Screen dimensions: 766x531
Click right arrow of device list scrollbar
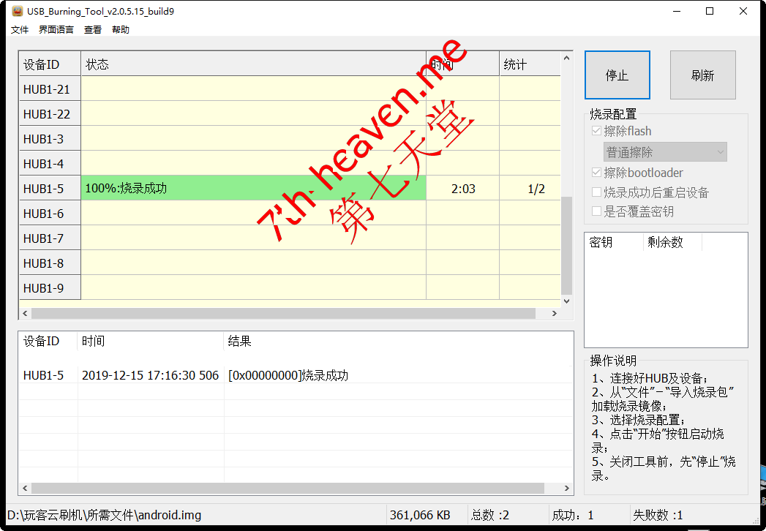click(x=554, y=313)
